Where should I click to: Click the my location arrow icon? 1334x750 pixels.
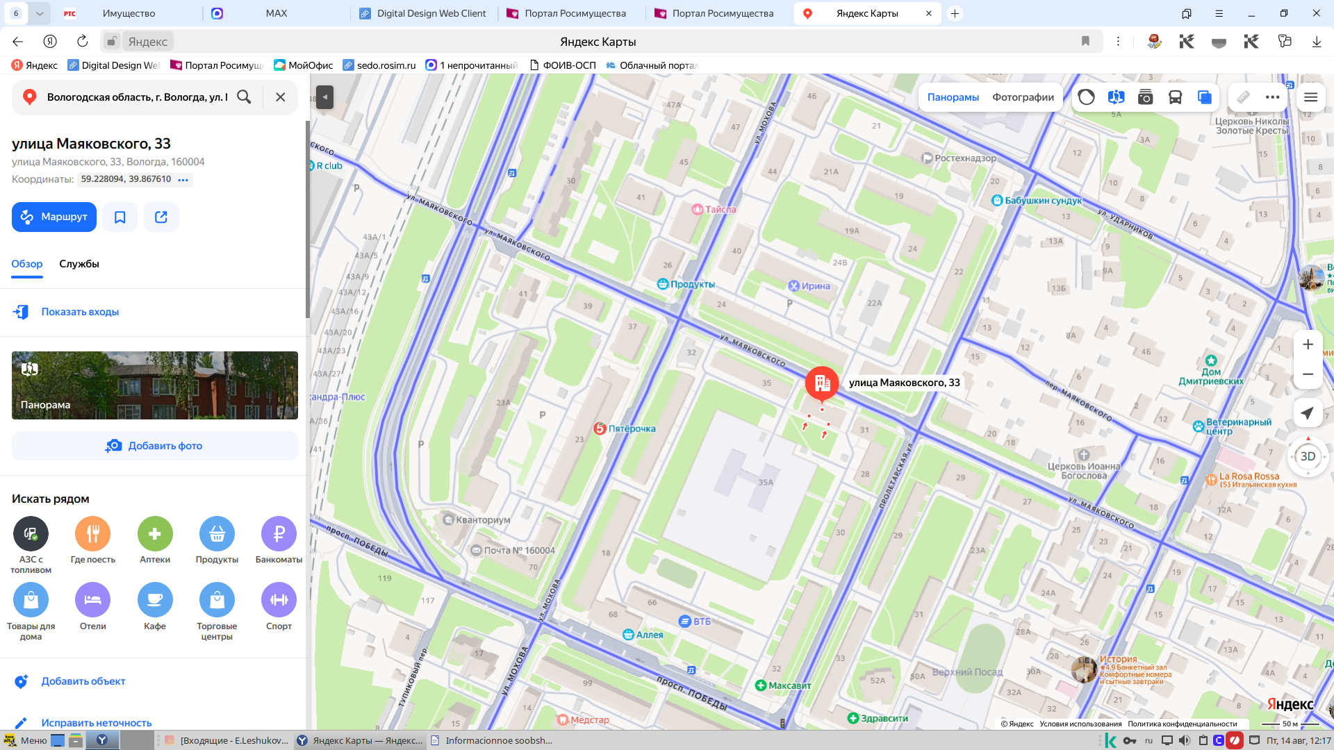[x=1308, y=413]
